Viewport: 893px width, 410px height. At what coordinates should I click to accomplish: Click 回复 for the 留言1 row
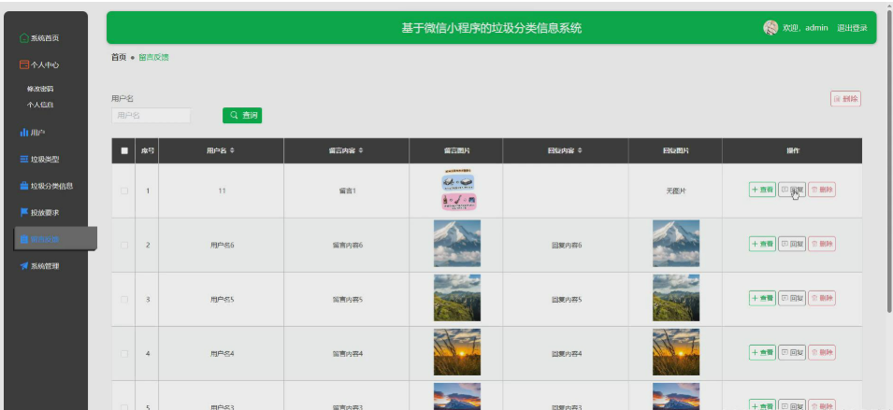[x=792, y=190]
